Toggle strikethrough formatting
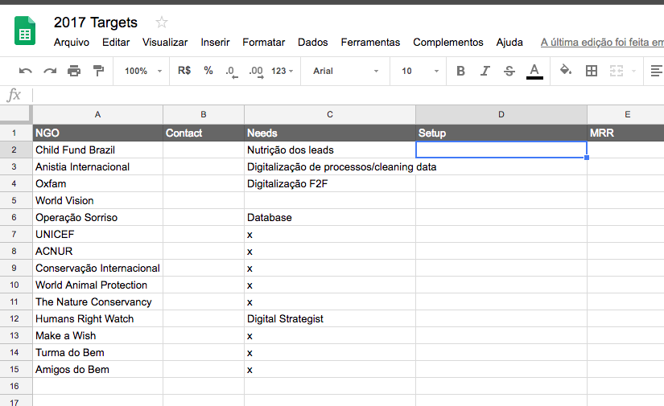 pyautogui.click(x=509, y=71)
